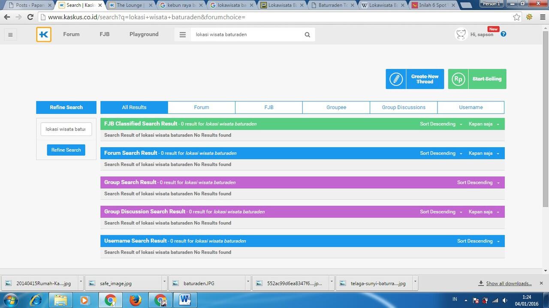Click the Rp Start Selling icon
This screenshot has width=549, height=308.
pos(459,79)
